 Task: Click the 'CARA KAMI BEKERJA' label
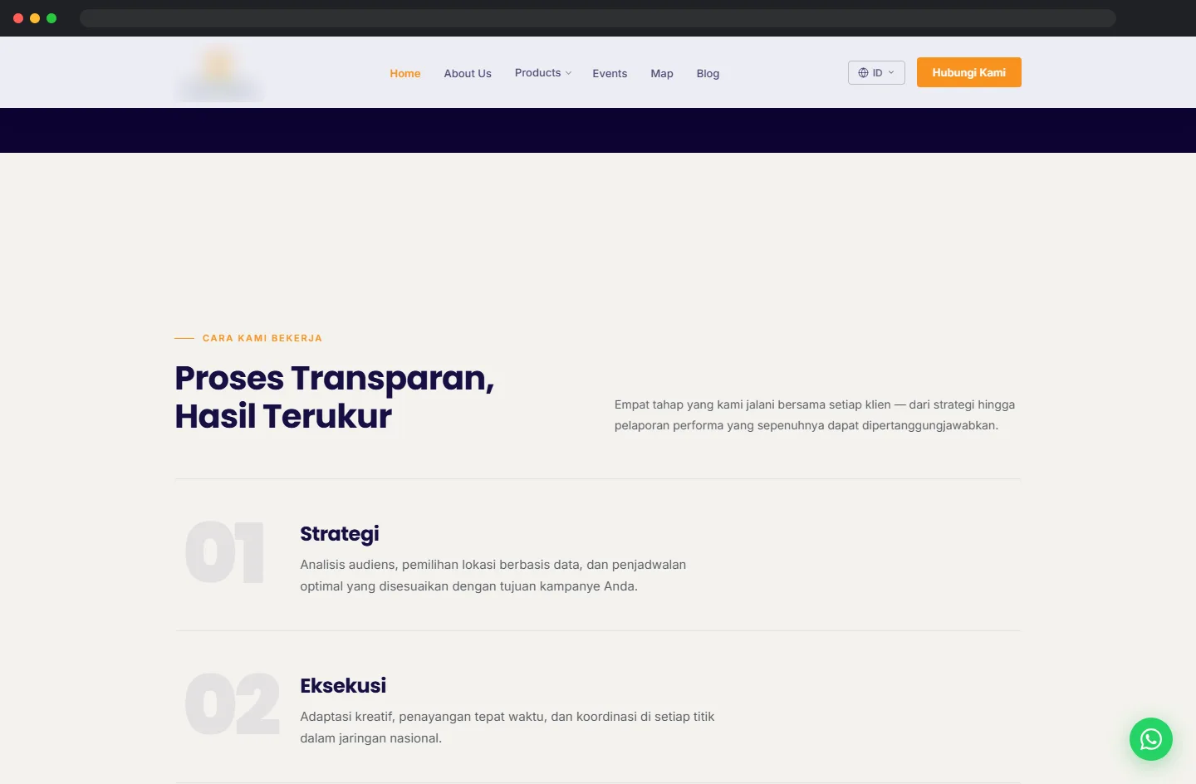262,338
